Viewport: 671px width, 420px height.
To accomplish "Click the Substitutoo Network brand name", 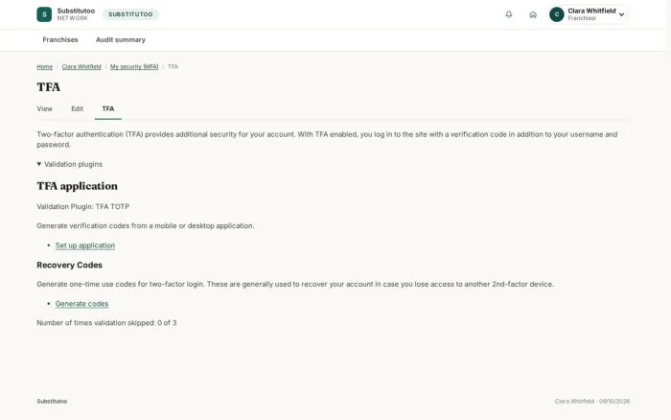I will (x=76, y=14).
